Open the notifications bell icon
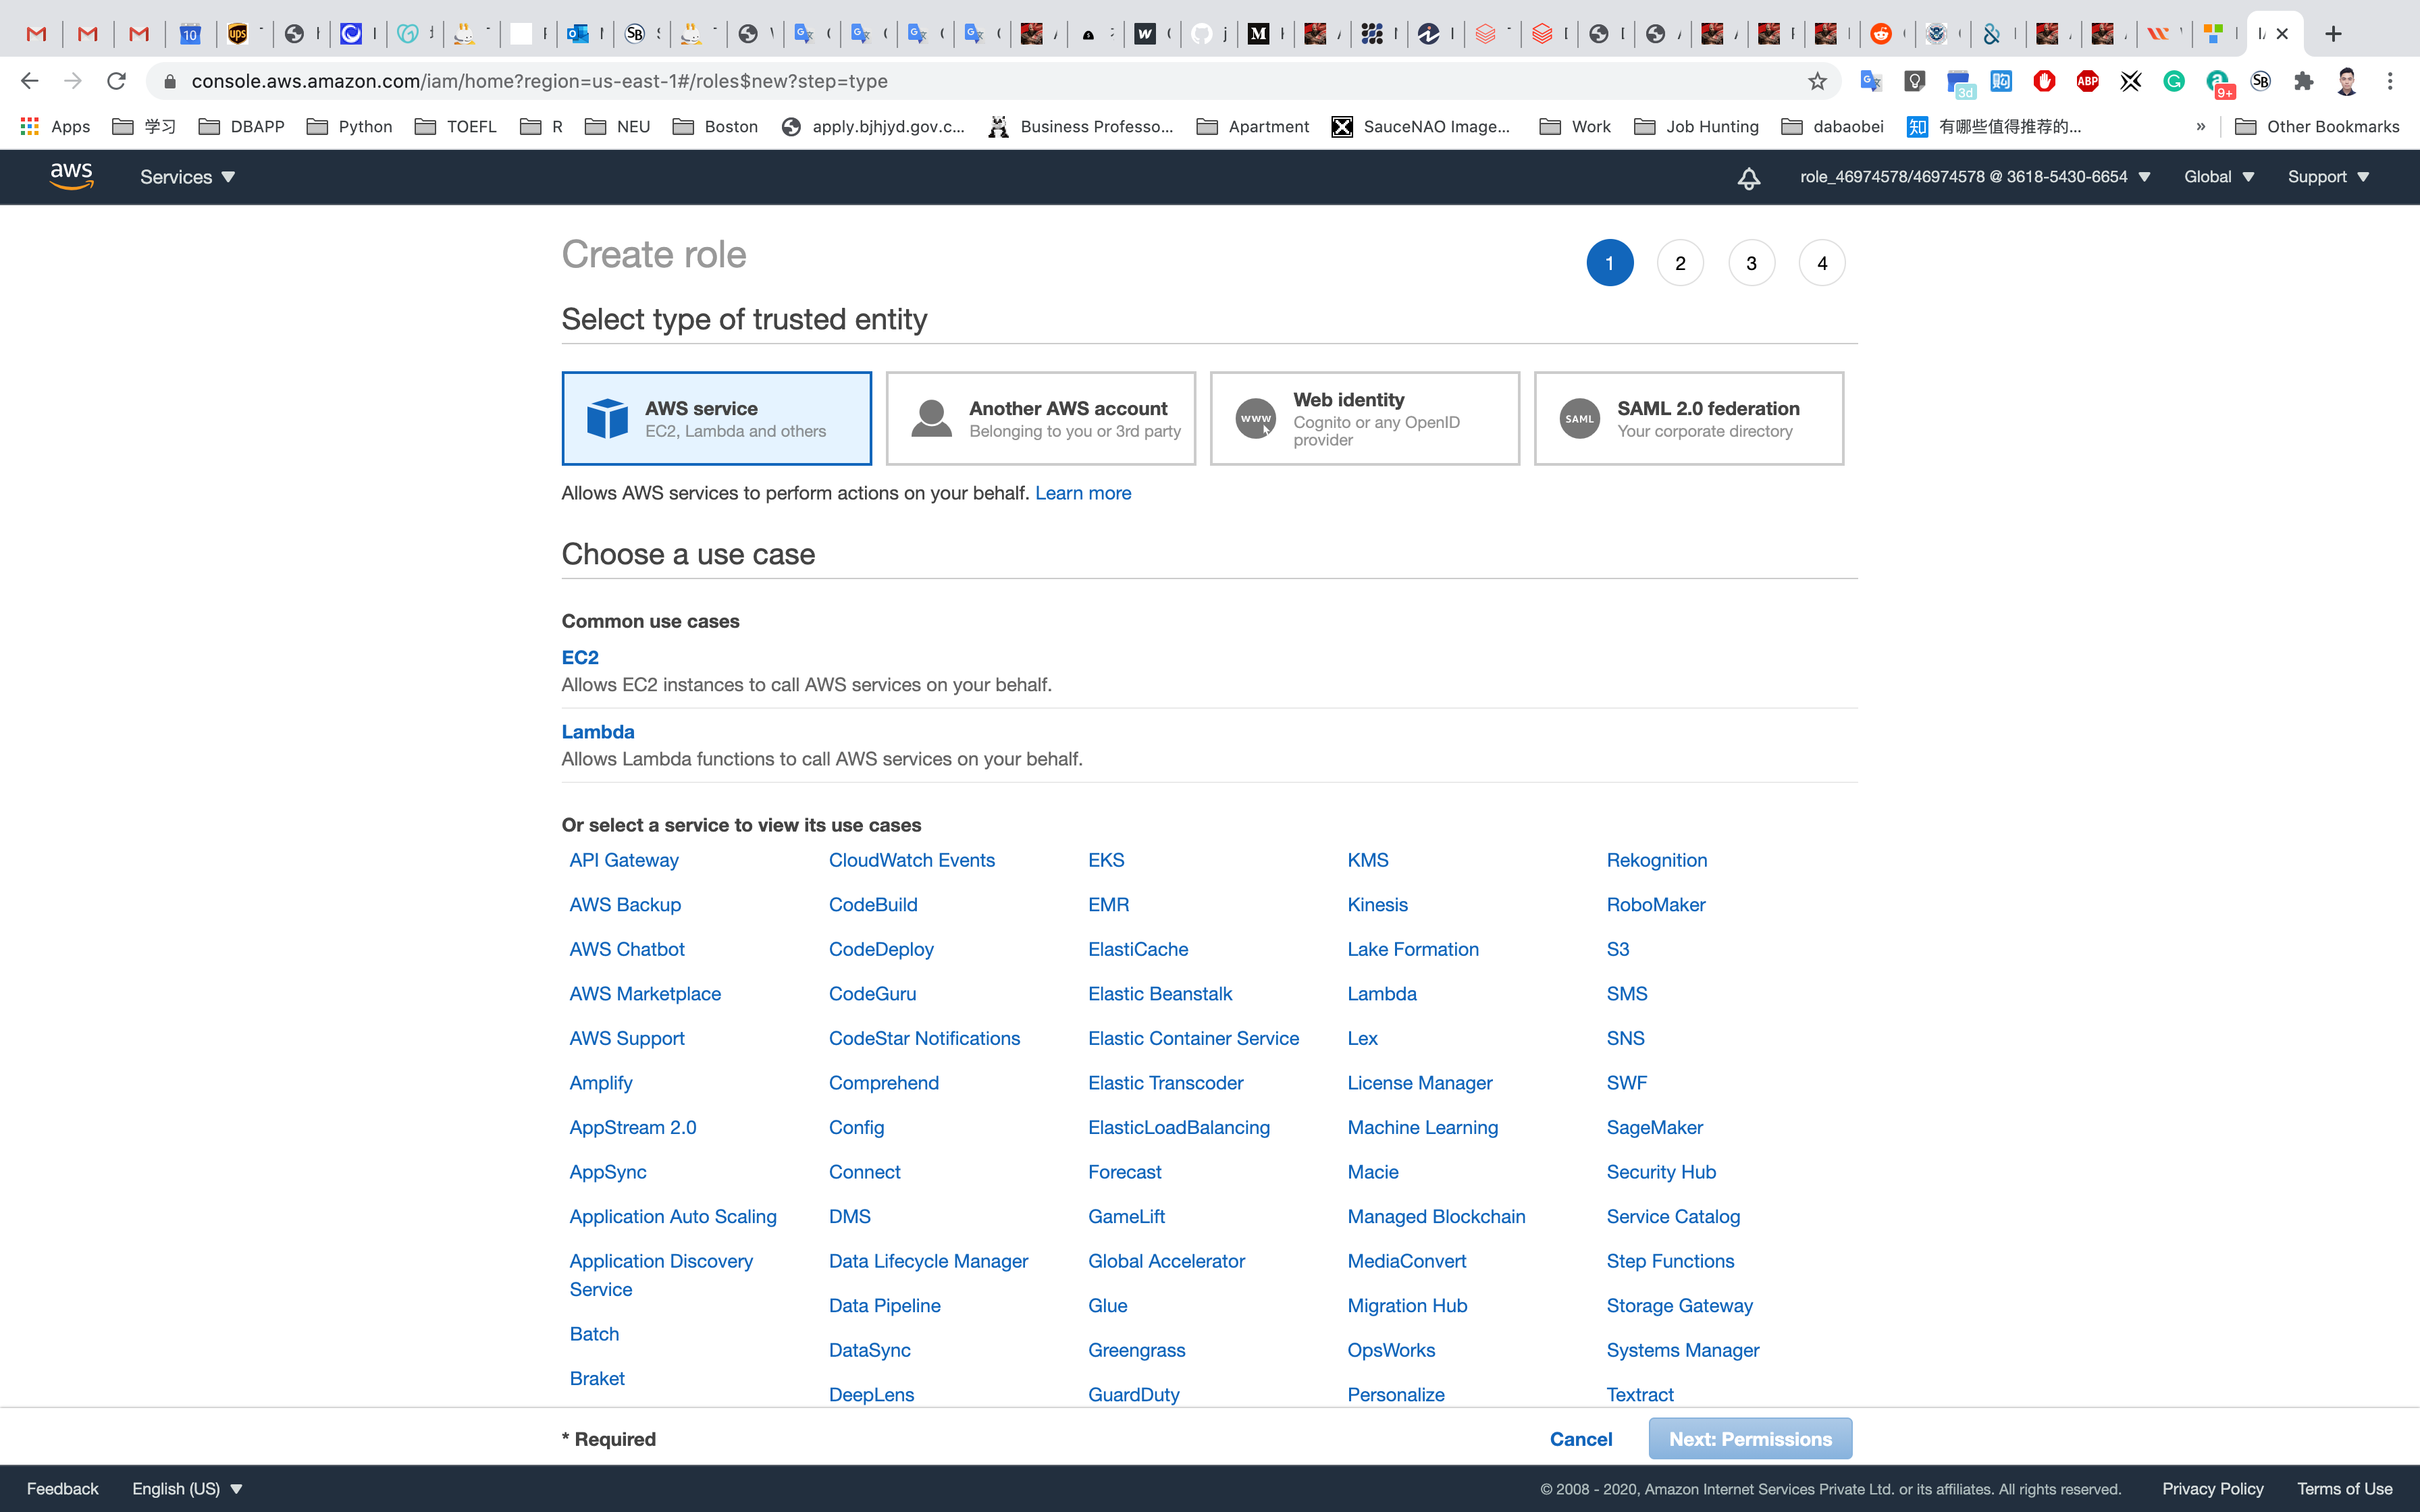The width and height of the screenshot is (2420, 1512). pyautogui.click(x=1748, y=178)
